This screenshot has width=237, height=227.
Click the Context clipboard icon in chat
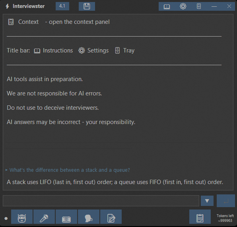coord(11,22)
